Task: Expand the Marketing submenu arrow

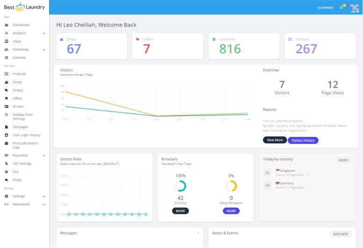Action: (44, 50)
